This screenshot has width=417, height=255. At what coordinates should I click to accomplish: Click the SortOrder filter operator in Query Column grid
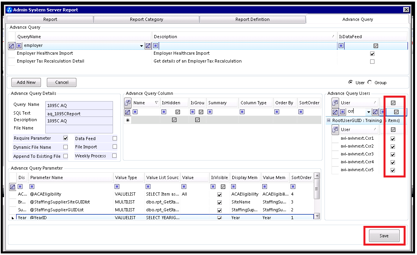tap(301, 112)
